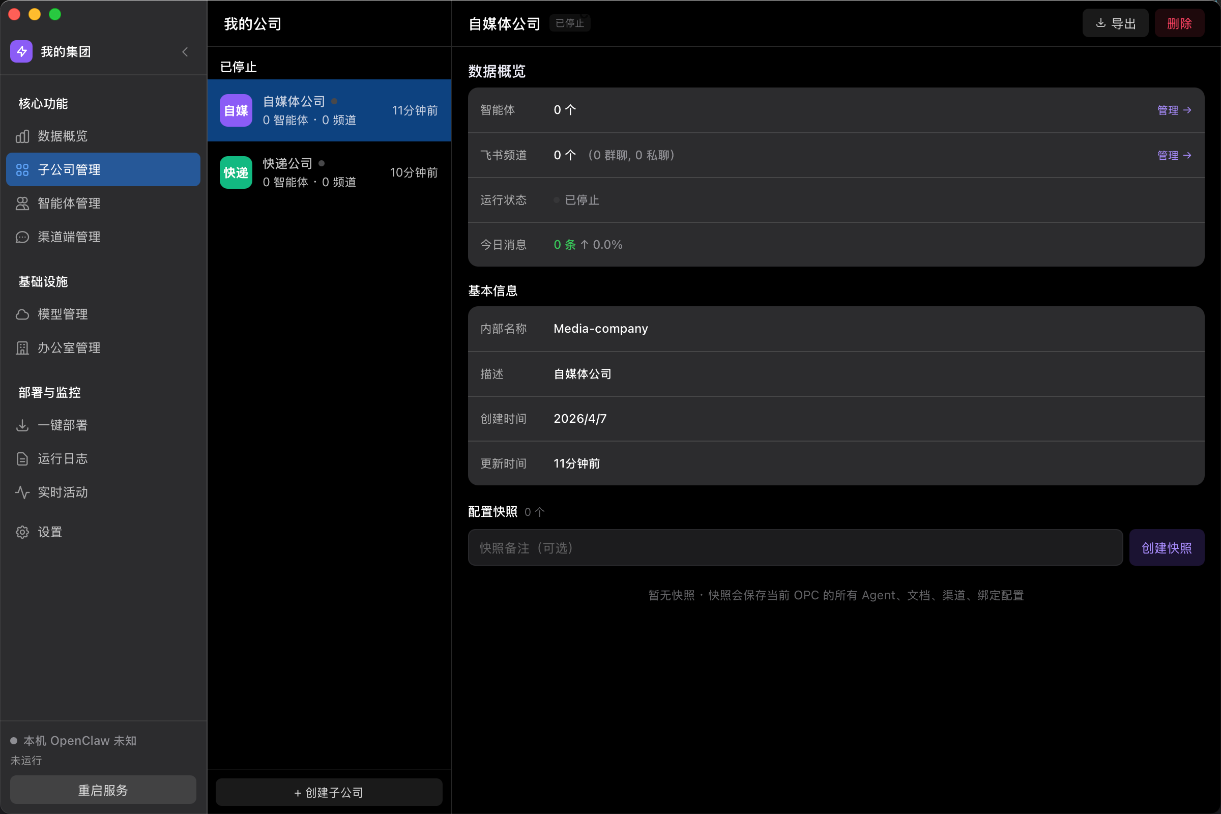Delete company with 删除 button
Image resolution: width=1221 pixels, height=814 pixels.
pyautogui.click(x=1179, y=23)
